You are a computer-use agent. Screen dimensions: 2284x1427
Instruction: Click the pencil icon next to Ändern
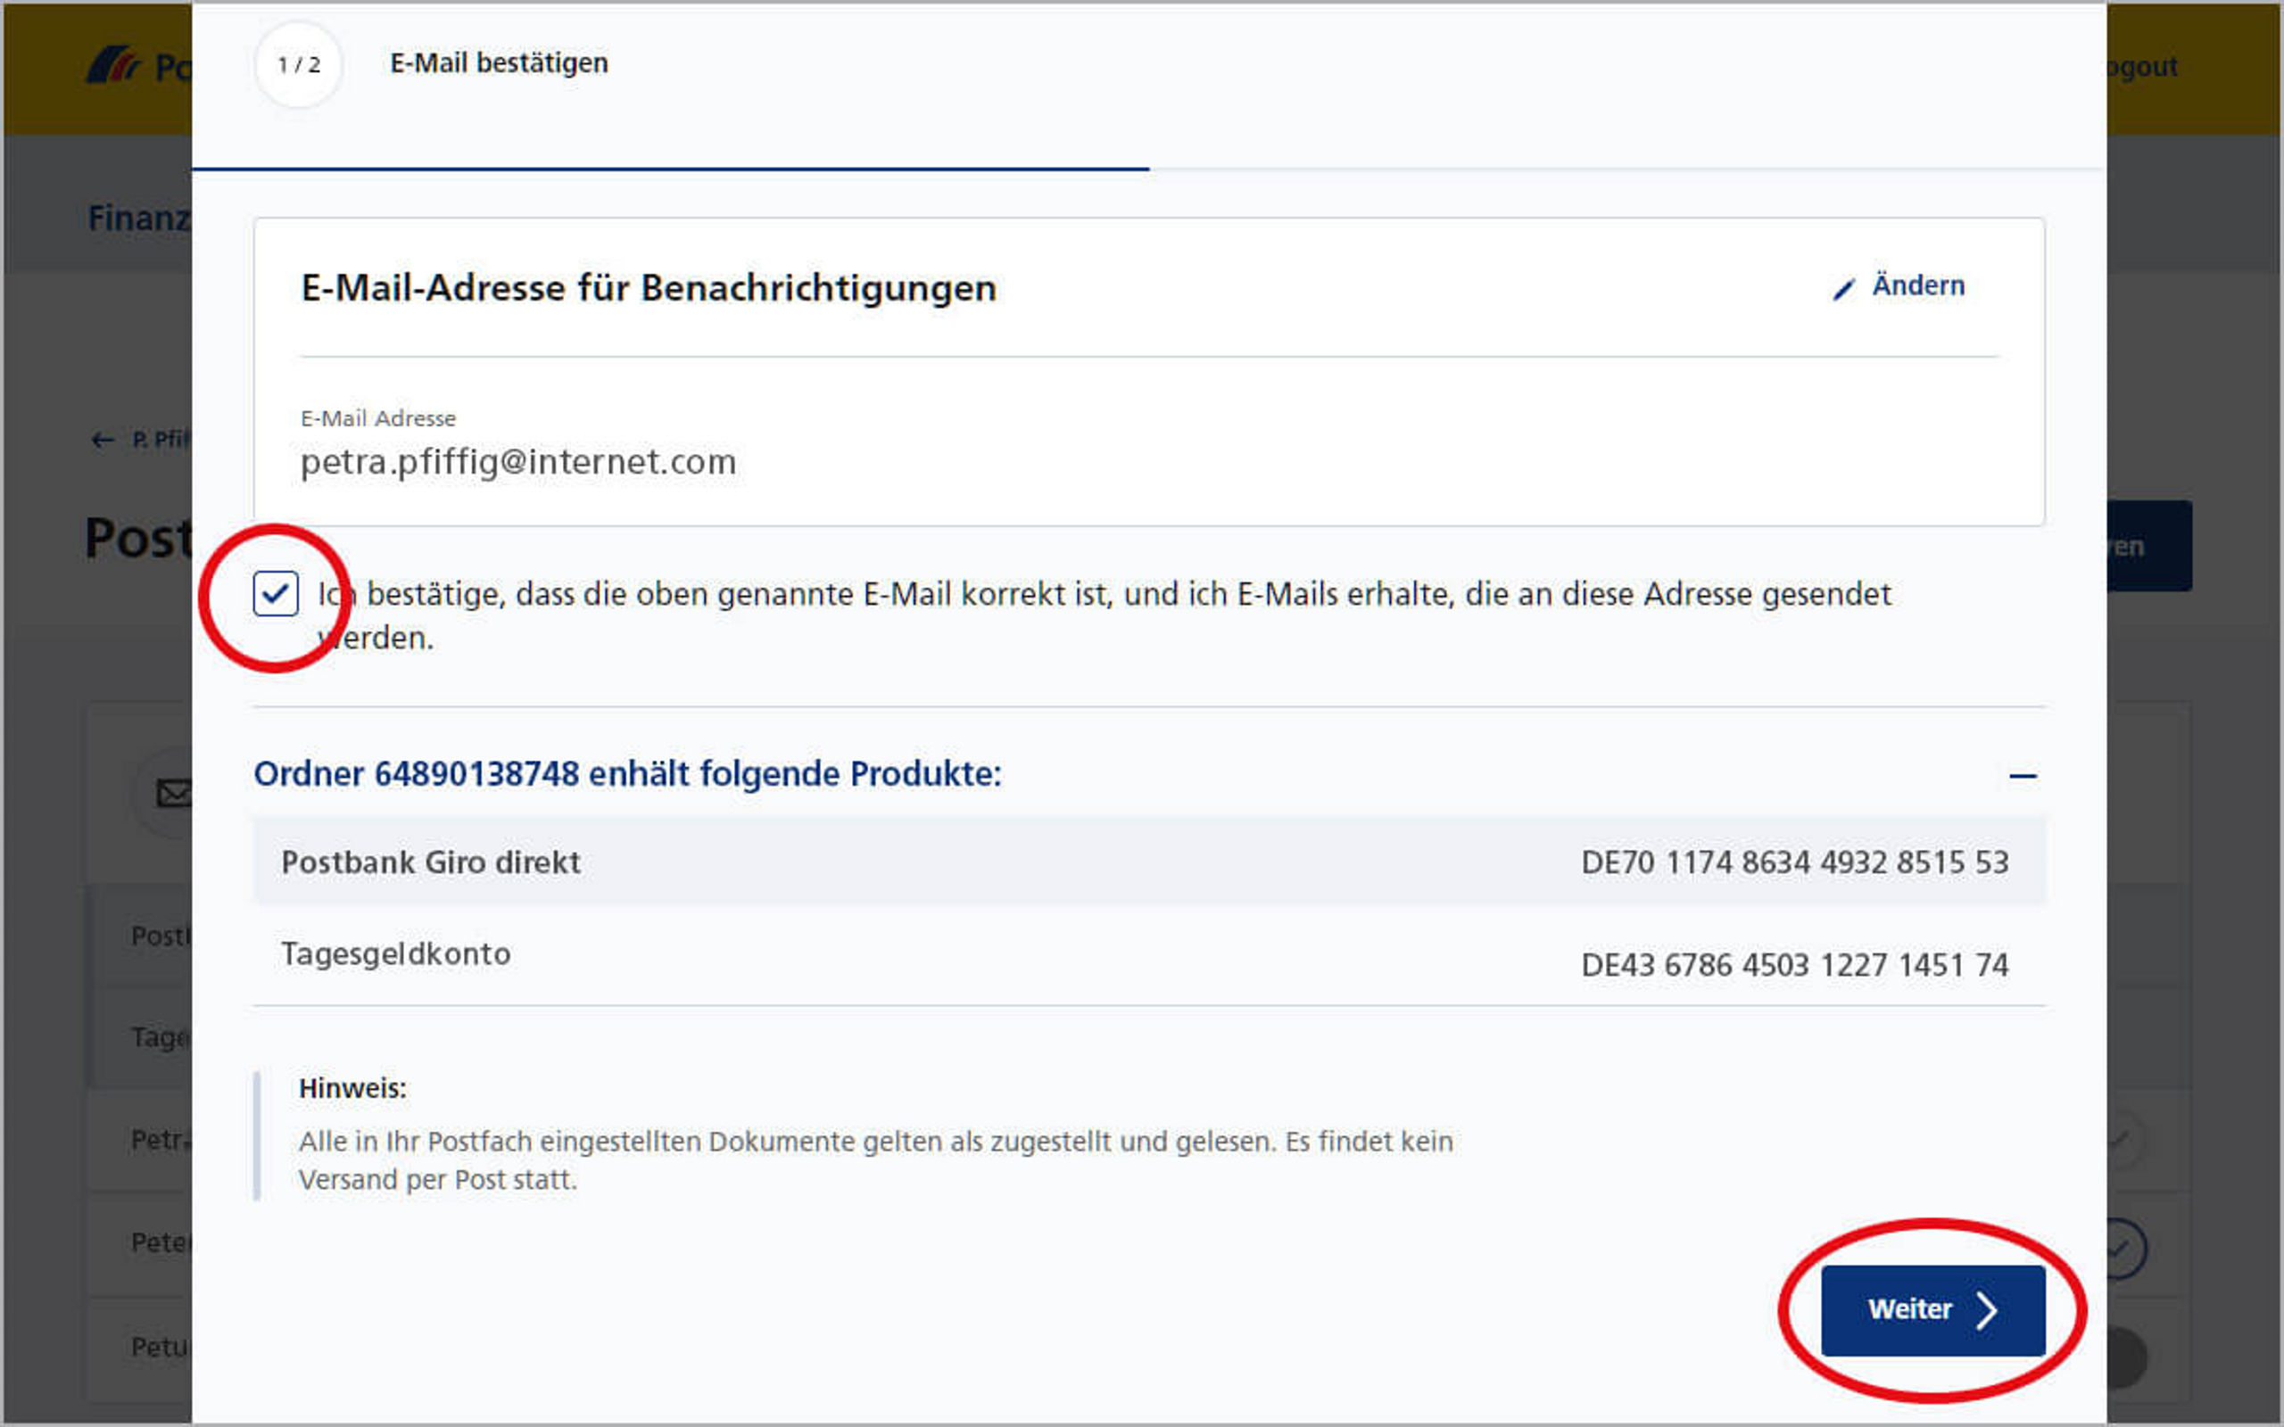click(1844, 289)
